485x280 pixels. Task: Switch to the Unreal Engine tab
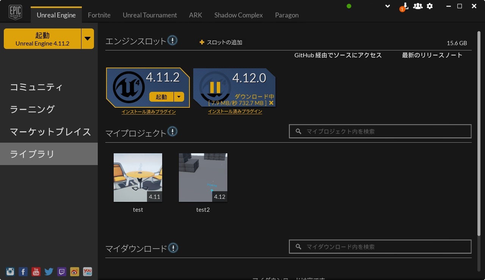pos(56,15)
